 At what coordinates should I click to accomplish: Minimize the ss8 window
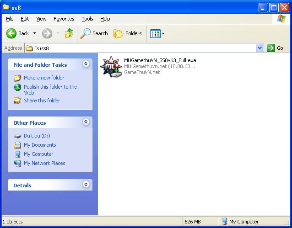tap(263, 8)
